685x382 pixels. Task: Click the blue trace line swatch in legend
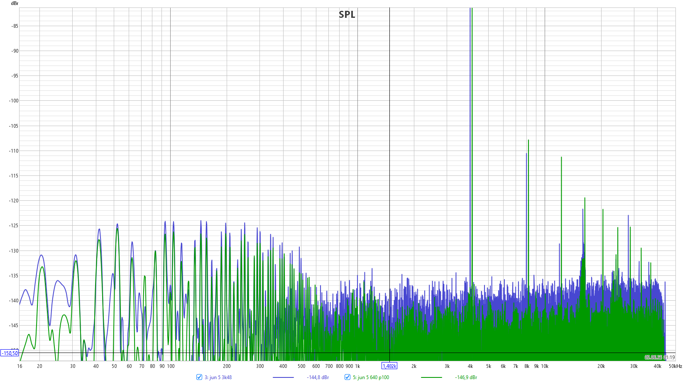283,377
